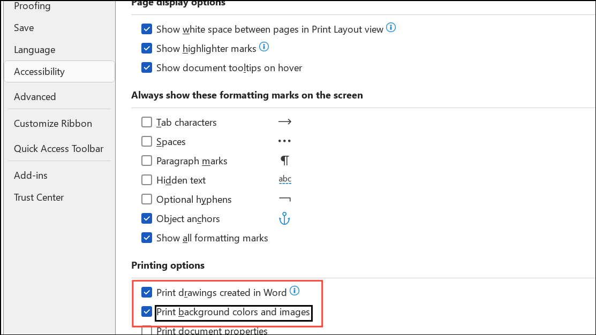The height and width of the screenshot is (335, 596).
Task: Select Customize Ribbon in the sidebar
Action: pos(52,123)
